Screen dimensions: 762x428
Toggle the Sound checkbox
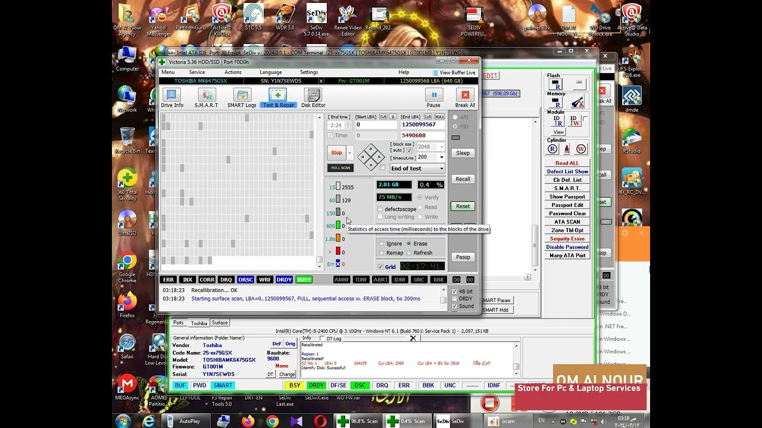(x=455, y=306)
